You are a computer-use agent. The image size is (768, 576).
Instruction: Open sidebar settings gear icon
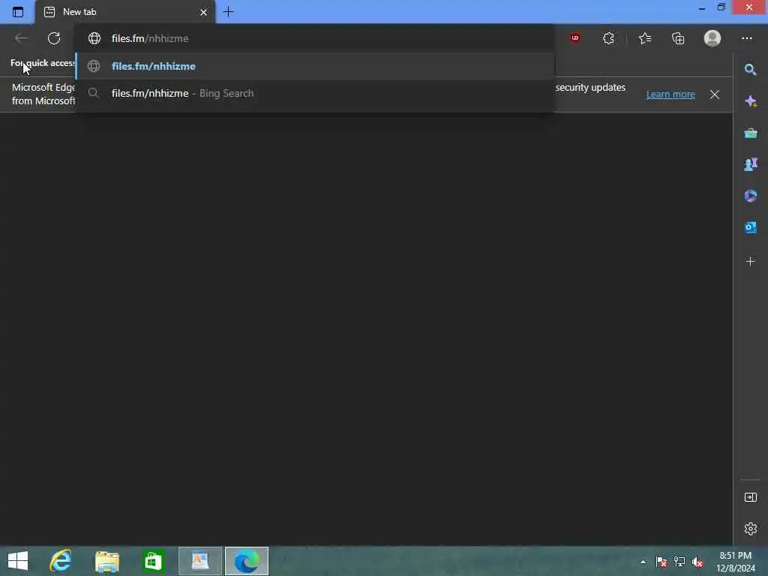(x=750, y=529)
